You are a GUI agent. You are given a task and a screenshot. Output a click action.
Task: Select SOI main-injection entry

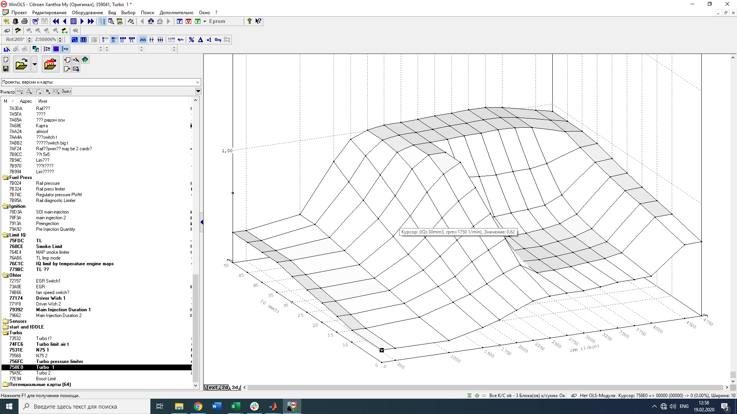point(53,212)
